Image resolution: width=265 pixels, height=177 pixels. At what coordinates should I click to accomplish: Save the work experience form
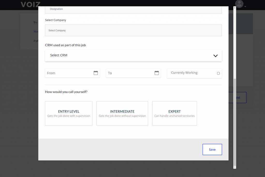(212, 150)
